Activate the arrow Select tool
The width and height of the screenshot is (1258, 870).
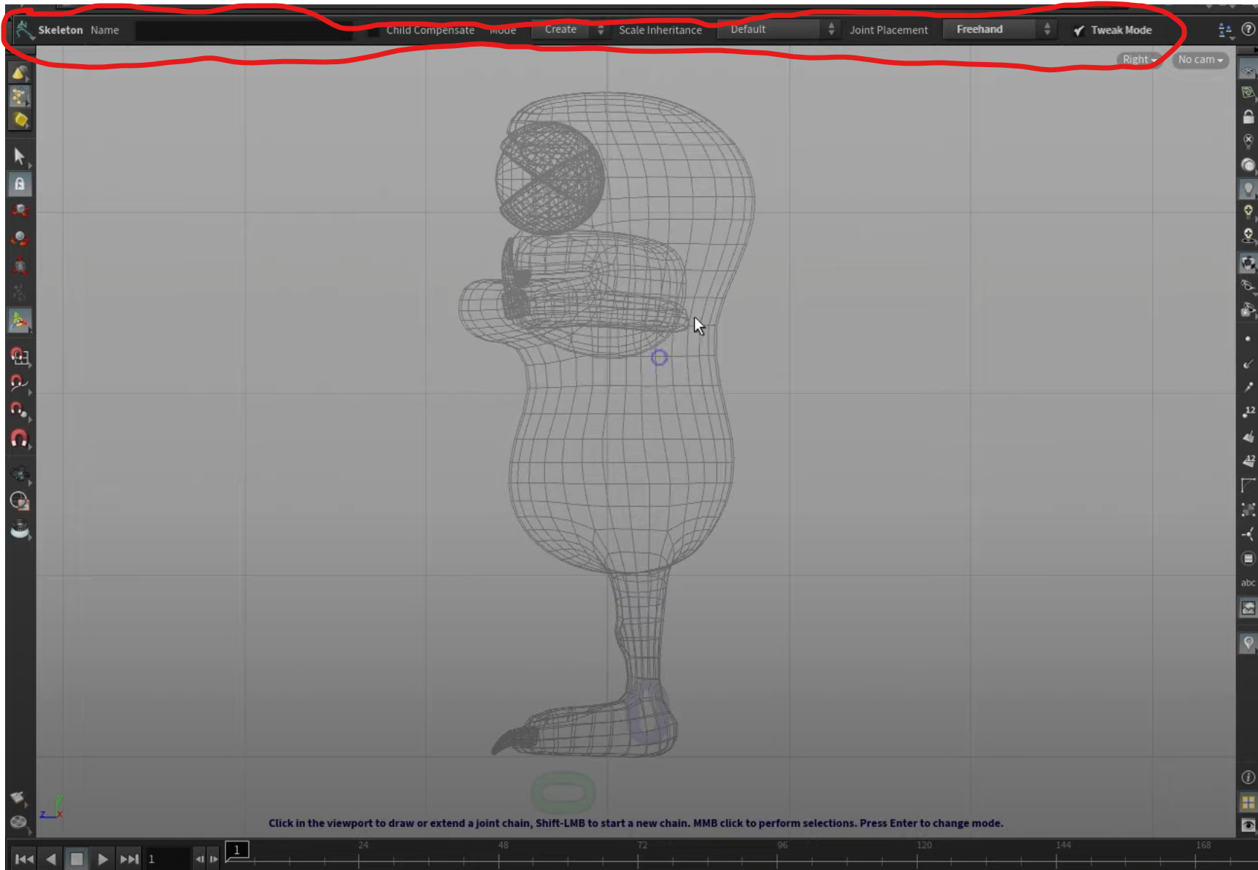click(20, 156)
